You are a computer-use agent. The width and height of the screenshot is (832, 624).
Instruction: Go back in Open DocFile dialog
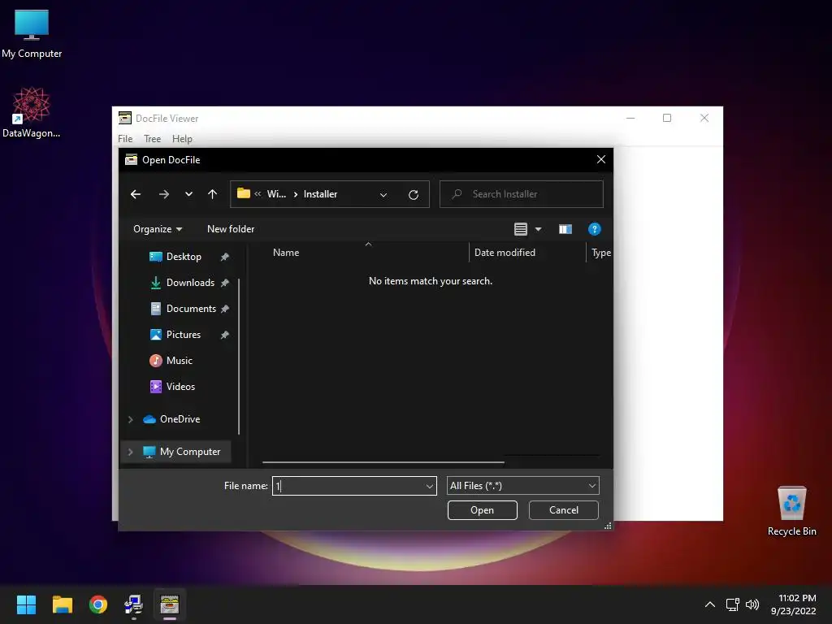(136, 194)
